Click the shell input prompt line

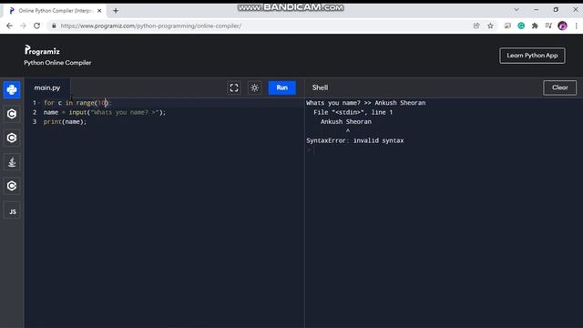(x=443, y=149)
